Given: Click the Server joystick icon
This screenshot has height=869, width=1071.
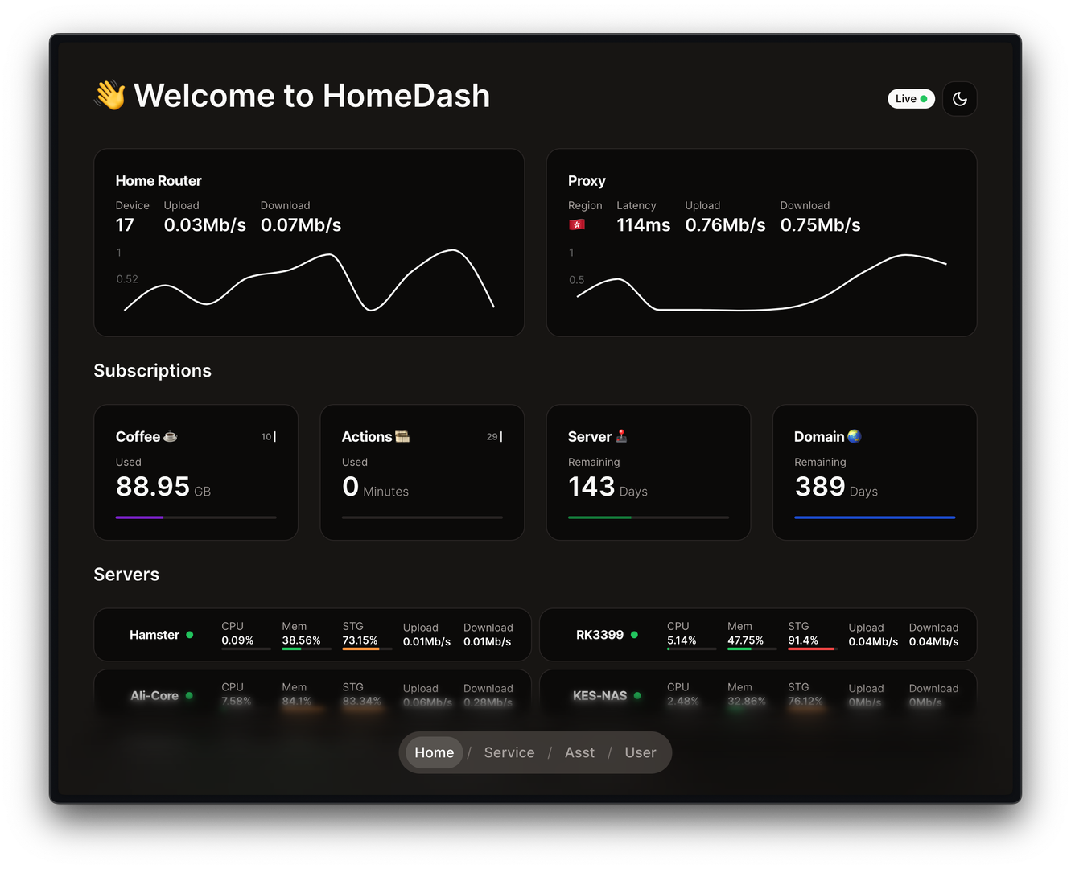Looking at the screenshot, I should pyautogui.click(x=621, y=437).
